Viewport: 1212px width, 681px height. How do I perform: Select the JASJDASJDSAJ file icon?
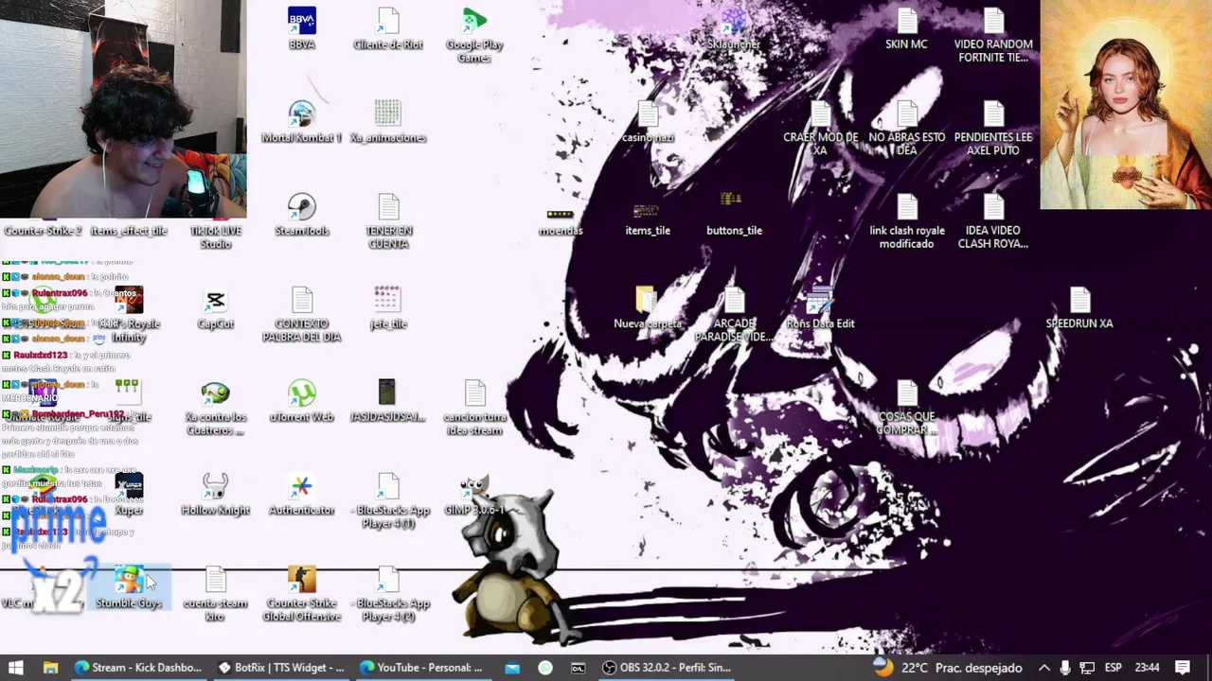pyautogui.click(x=387, y=401)
